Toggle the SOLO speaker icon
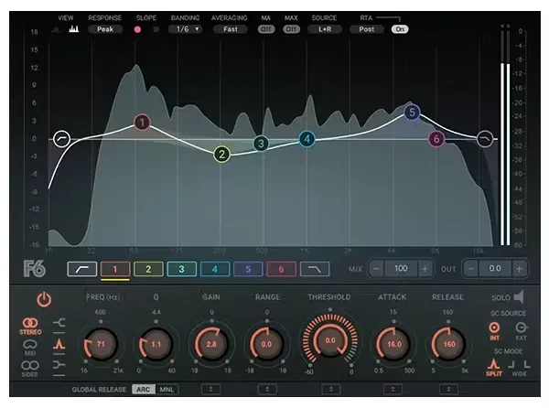 pyautogui.click(x=519, y=297)
